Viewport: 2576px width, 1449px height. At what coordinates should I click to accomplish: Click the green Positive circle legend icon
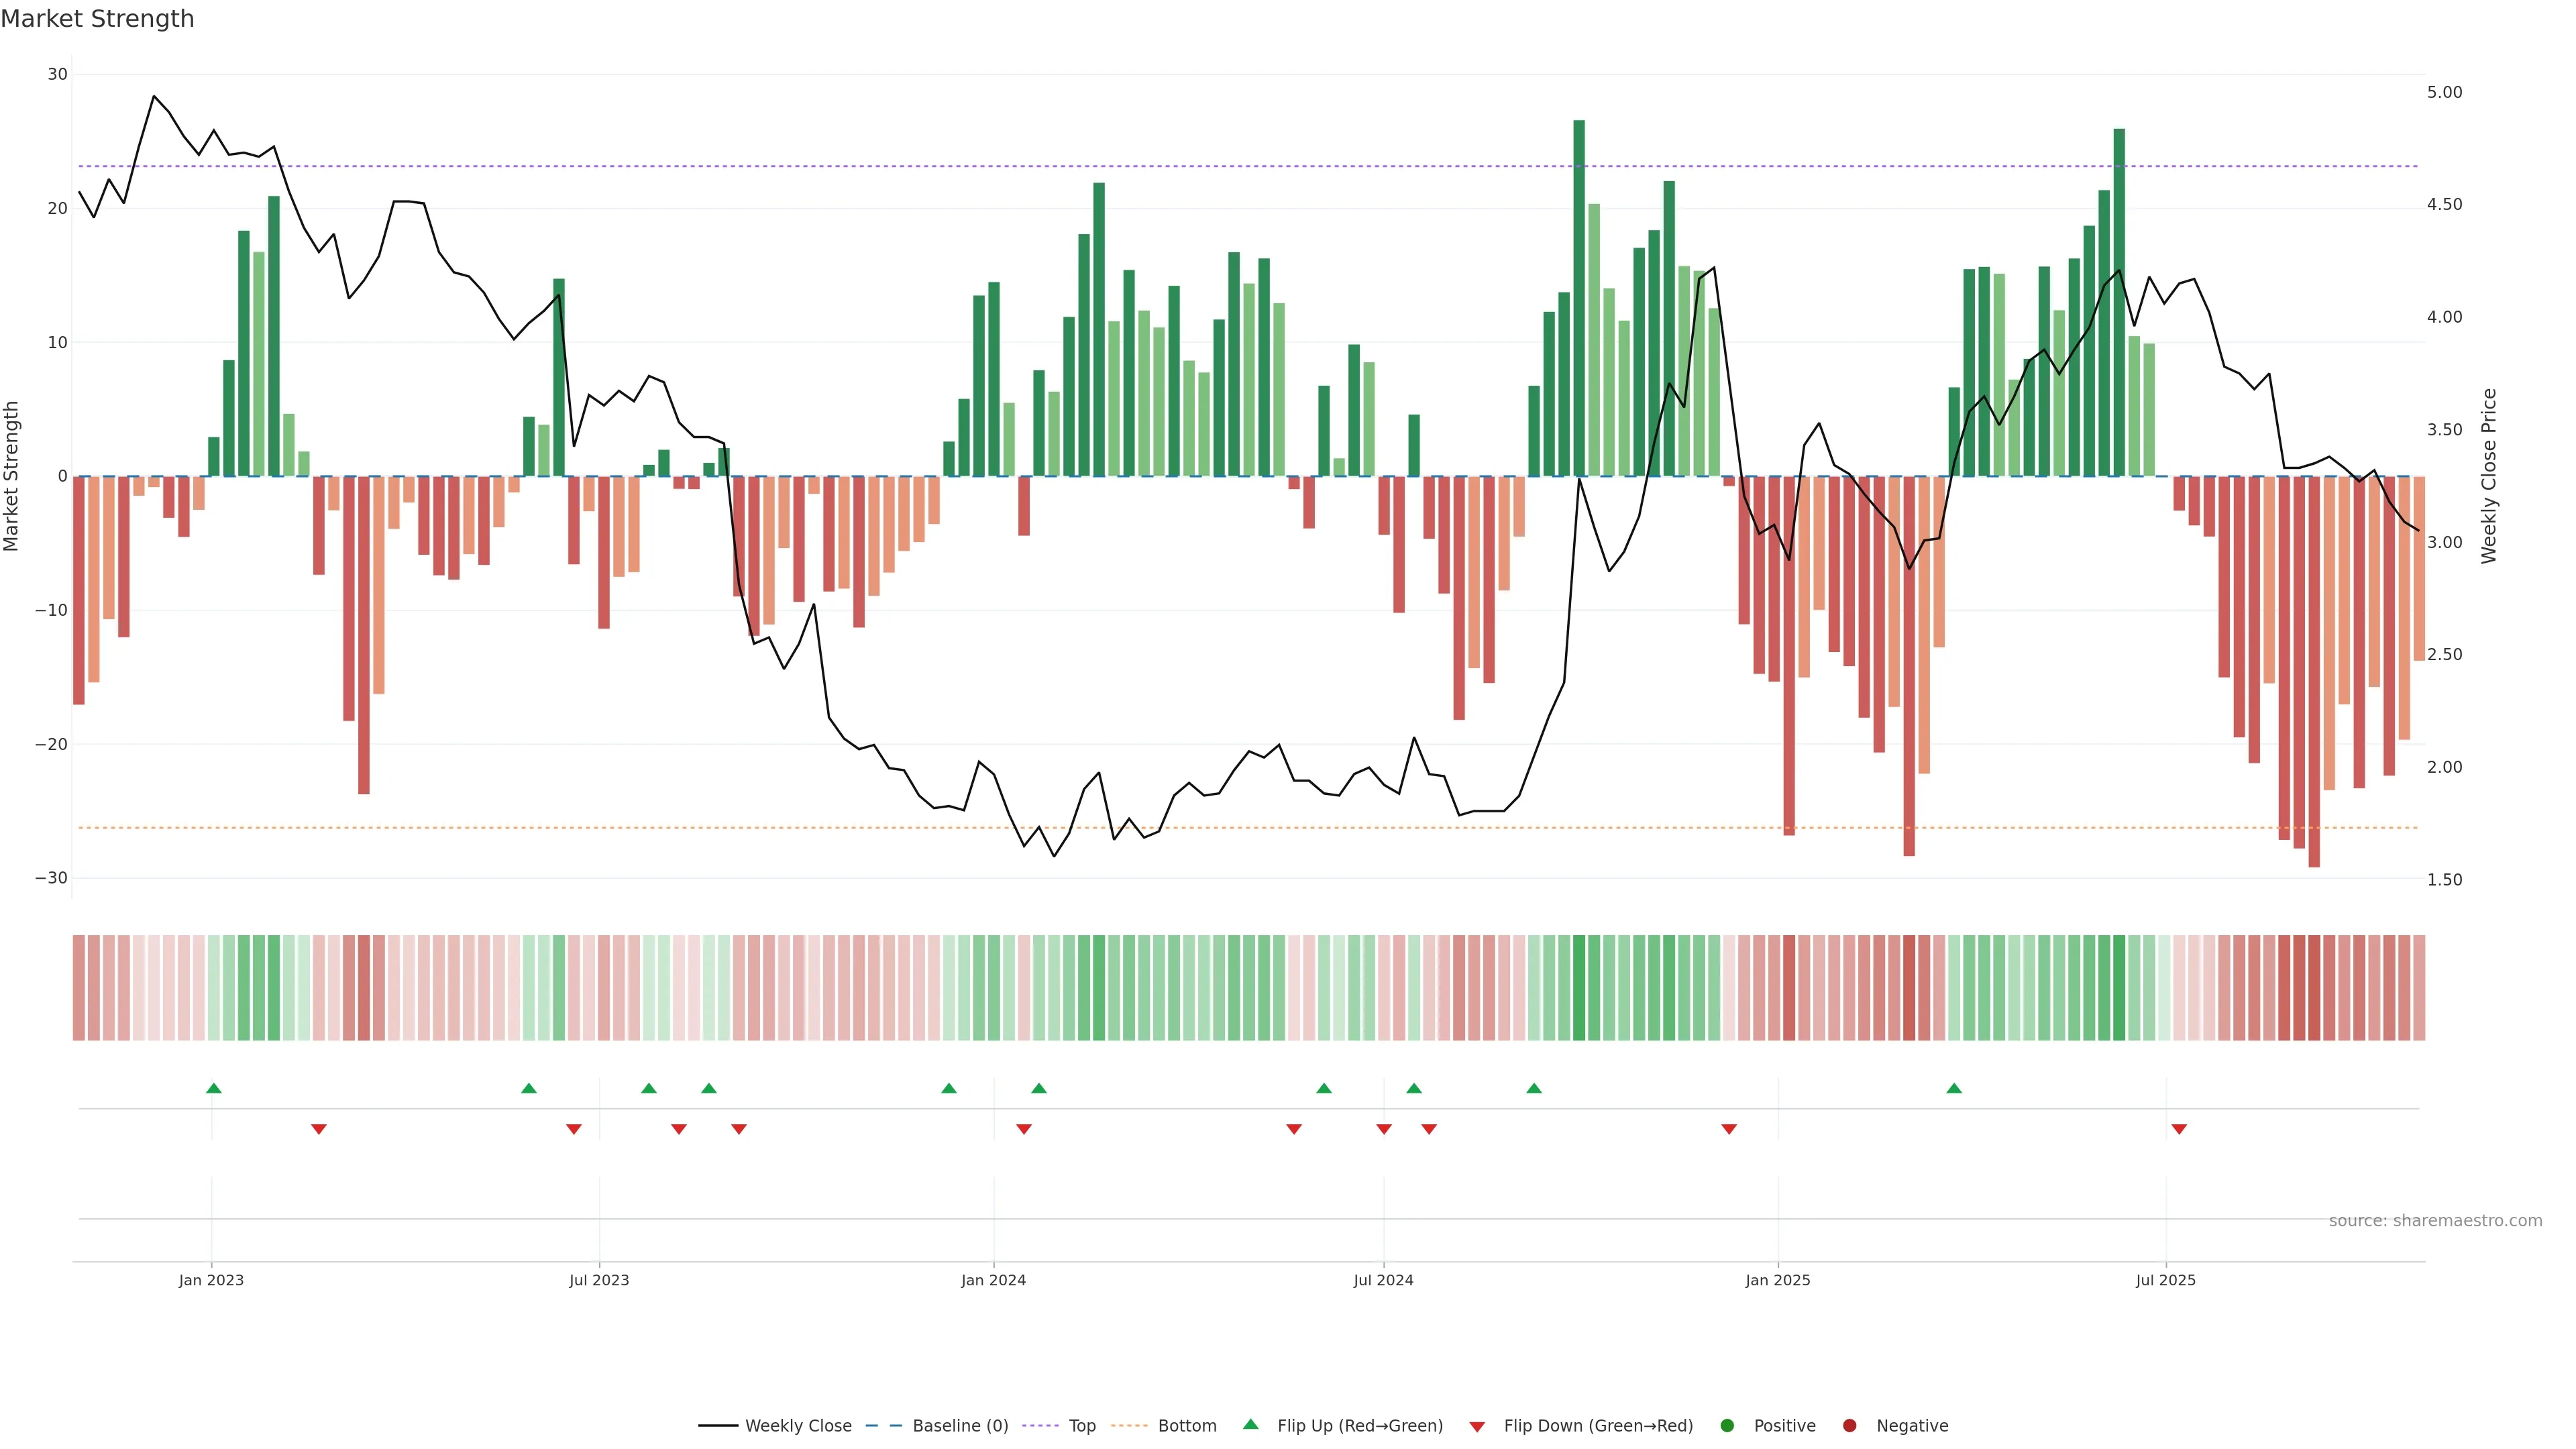point(1727,1425)
